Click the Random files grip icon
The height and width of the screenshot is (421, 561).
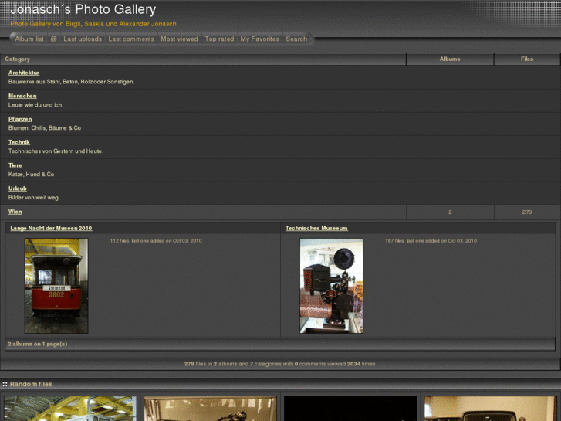pyautogui.click(x=5, y=384)
